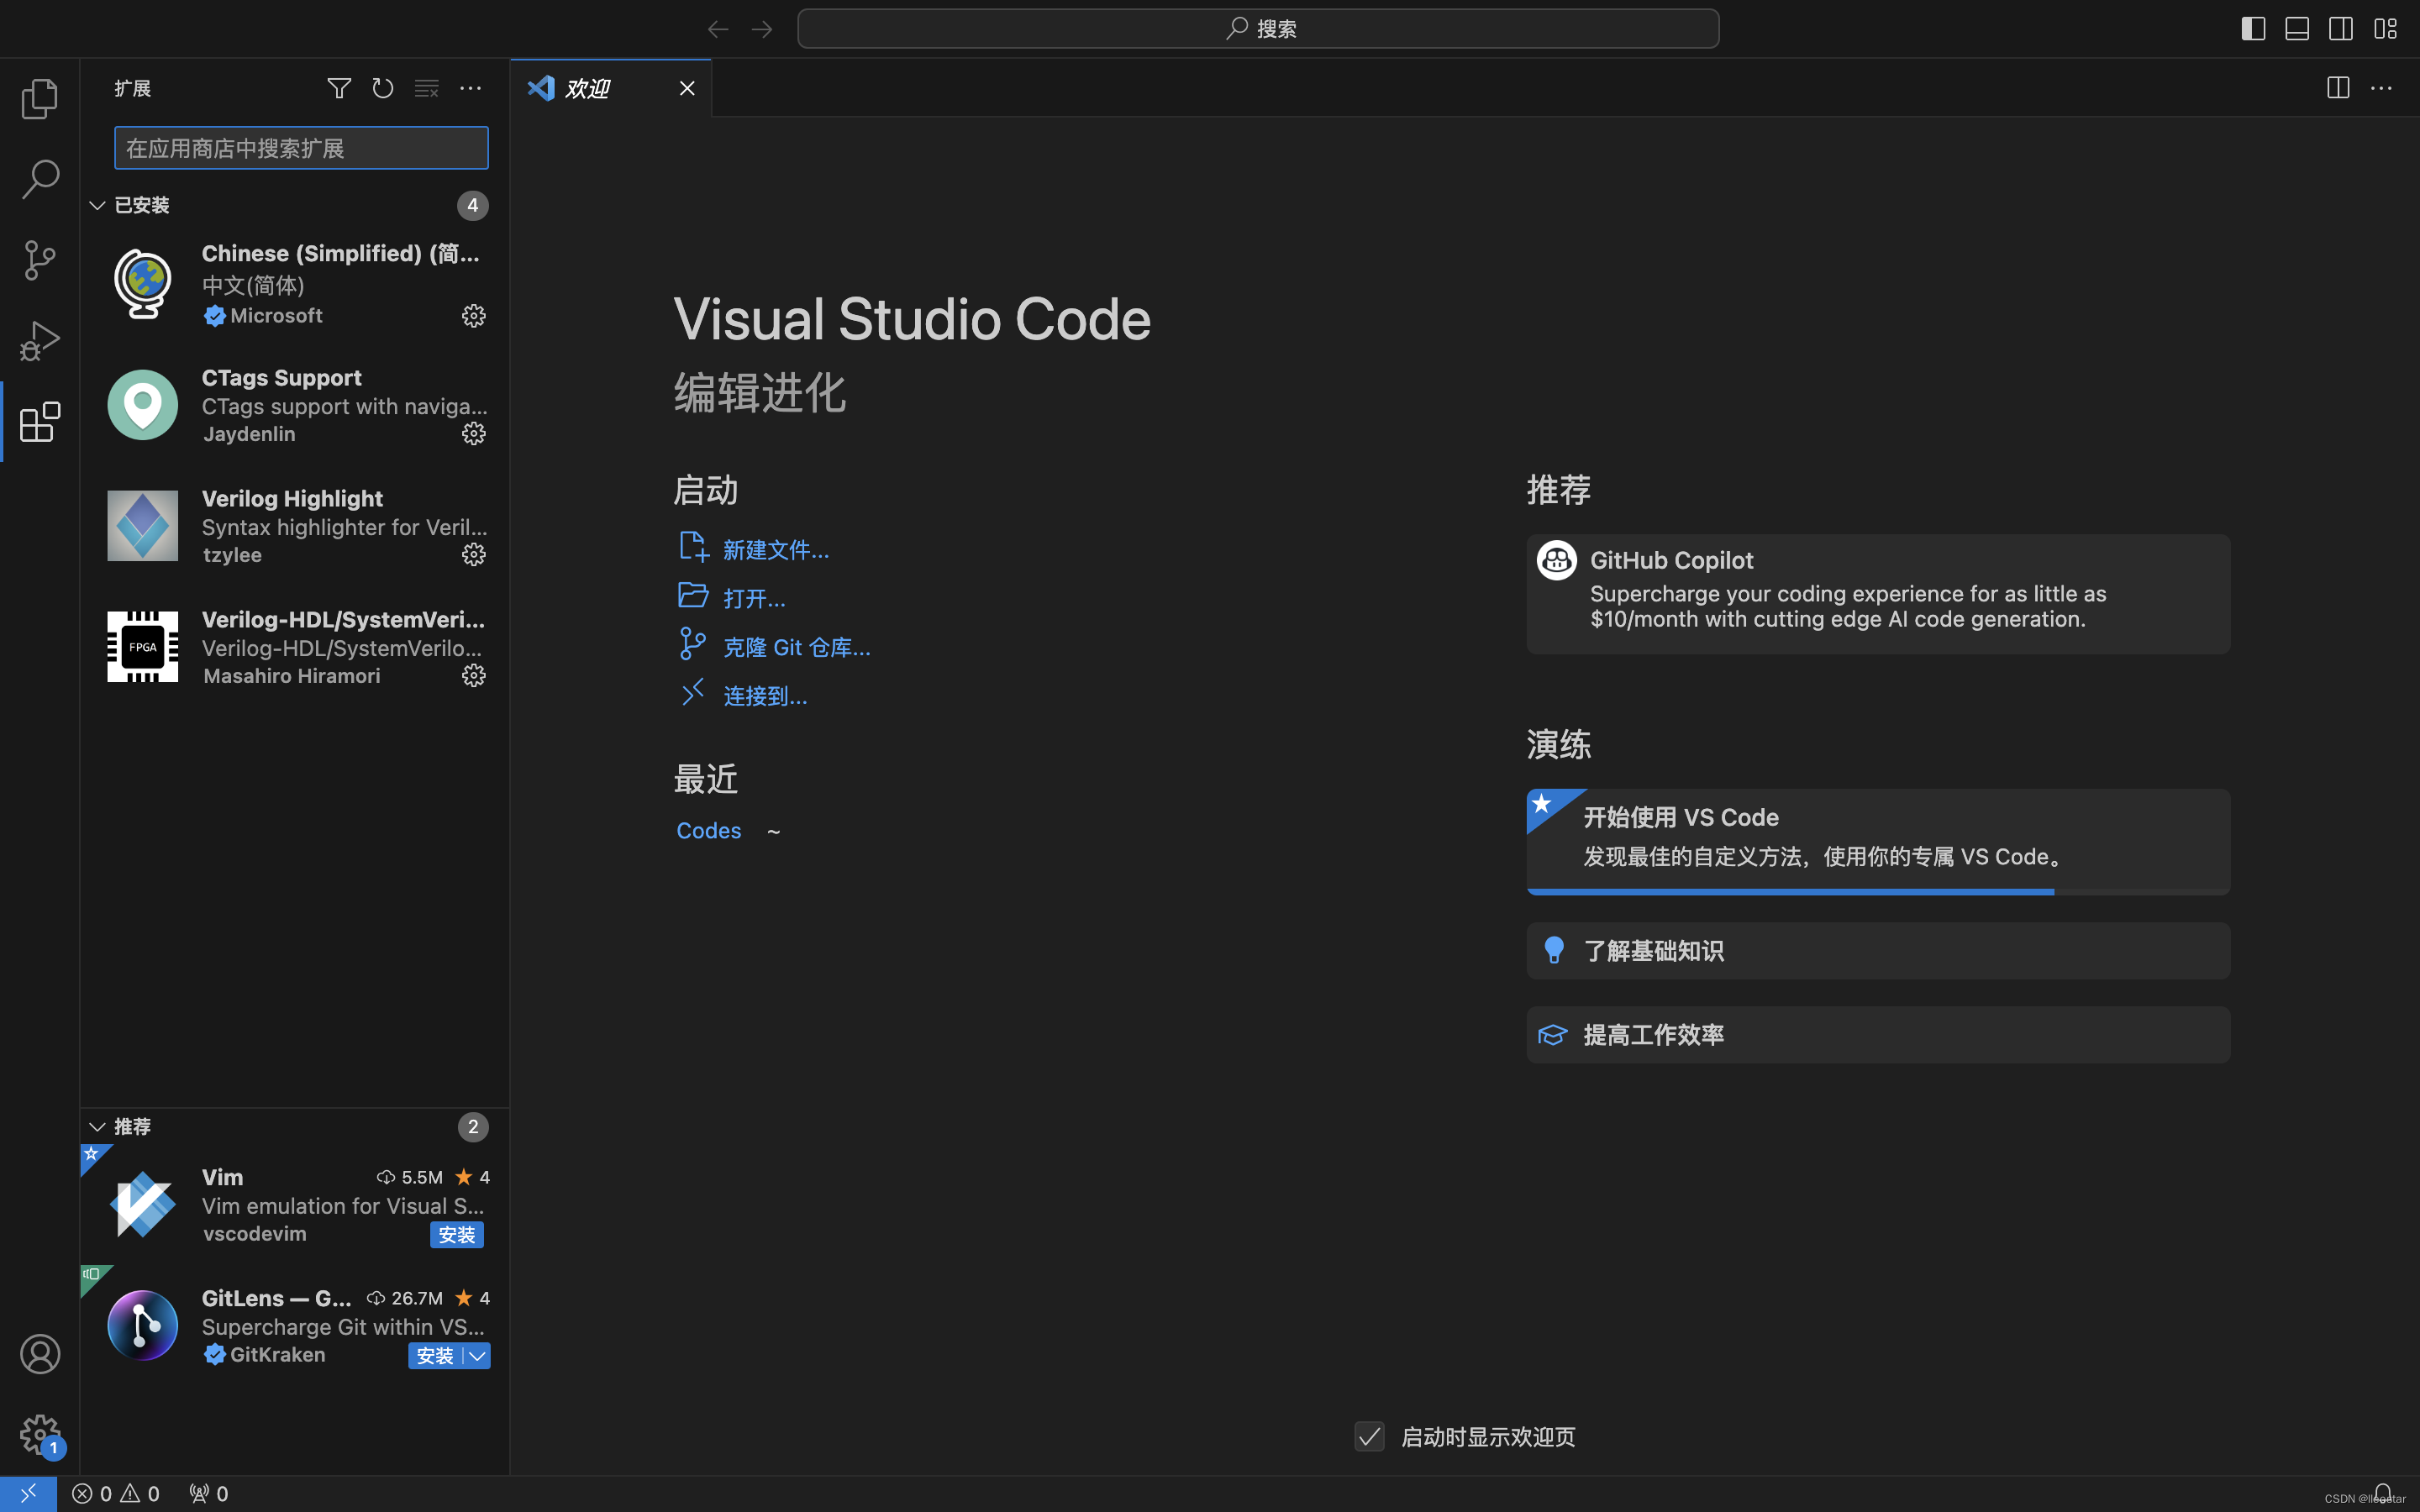Click the Open... link
The height and width of the screenshot is (1512, 2420).
[x=754, y=598]
